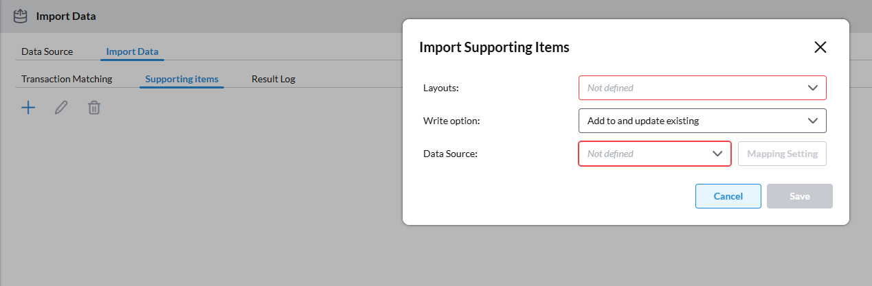Screen dimensions: 872x286
Task: Open the Transaction Matching sub-tab
Action: pos(67,79)
